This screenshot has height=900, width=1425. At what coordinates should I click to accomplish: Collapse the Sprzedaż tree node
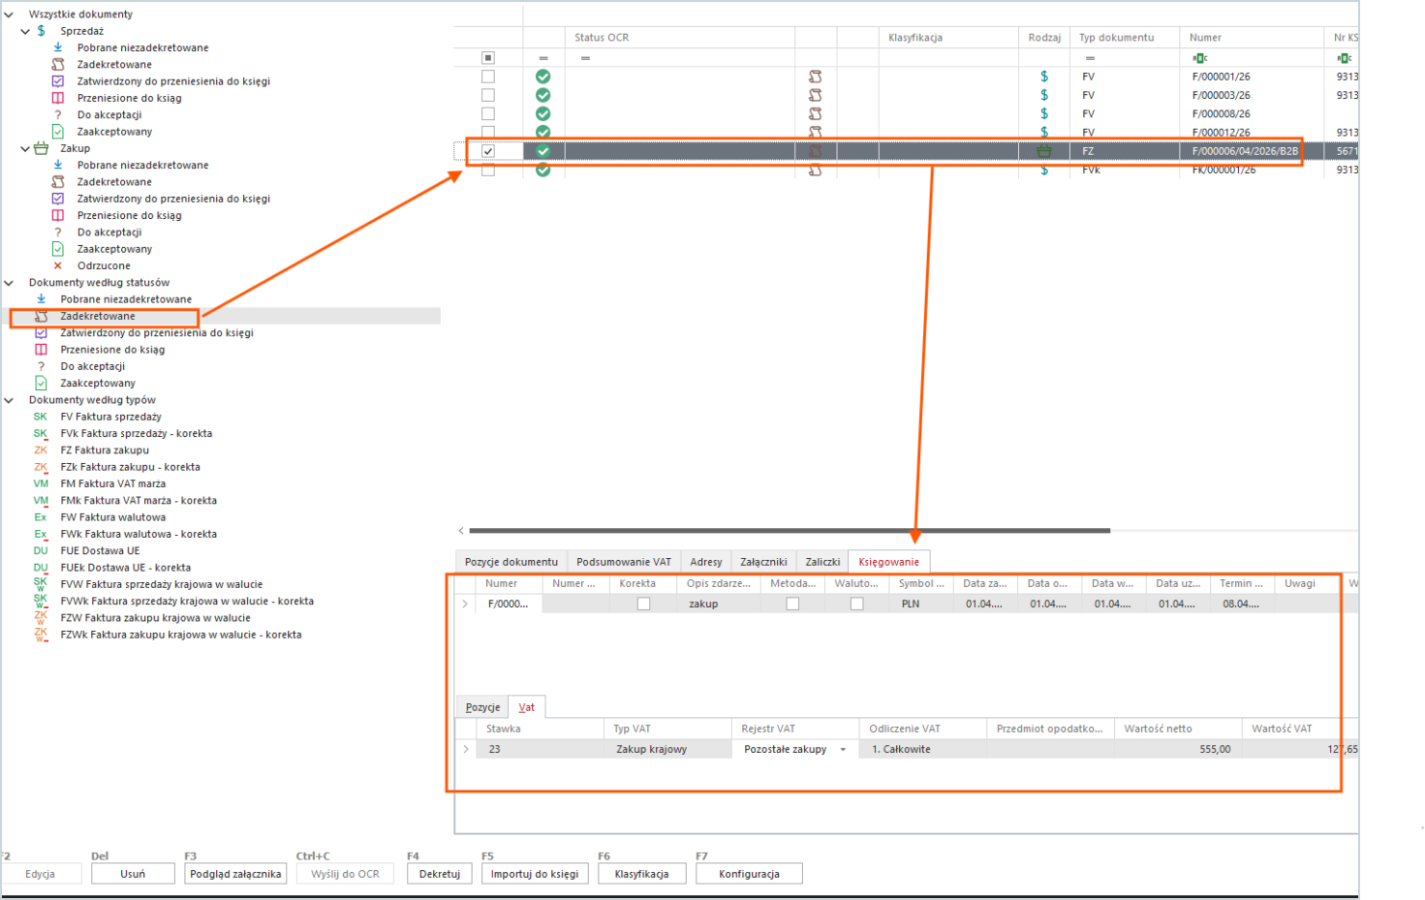coord(25,31)
